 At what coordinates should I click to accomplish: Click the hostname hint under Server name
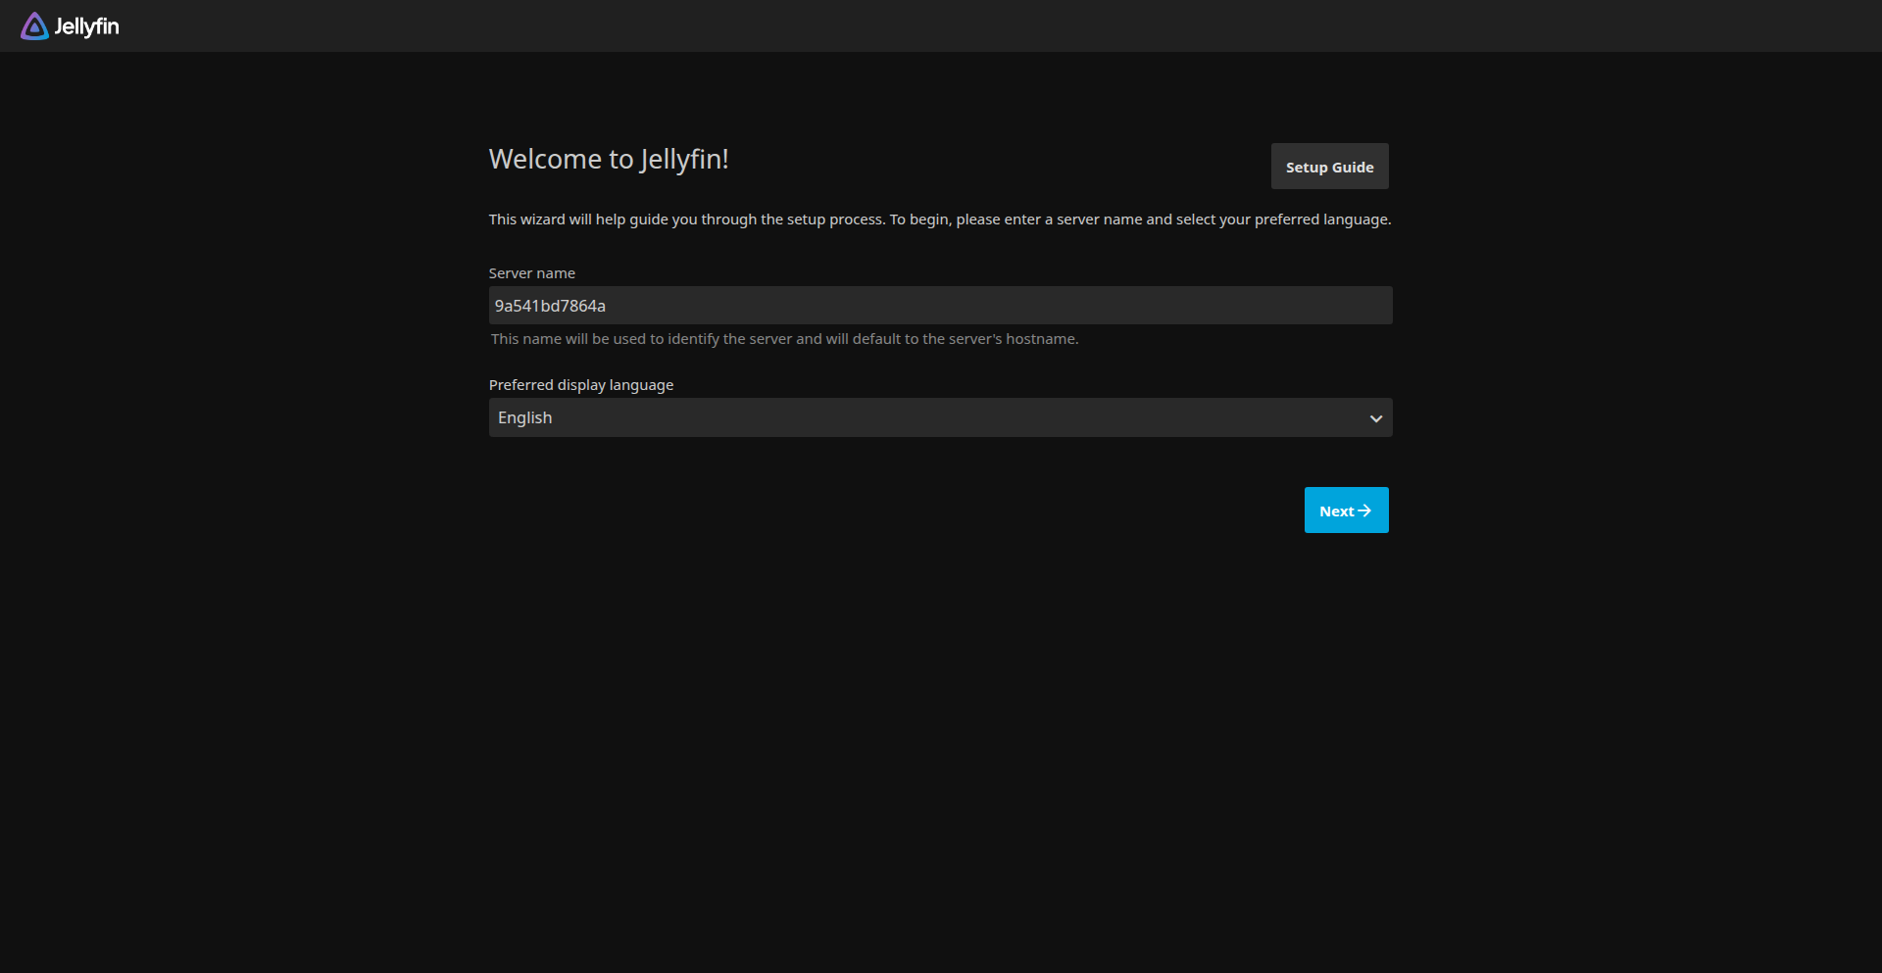pos(784,339)
